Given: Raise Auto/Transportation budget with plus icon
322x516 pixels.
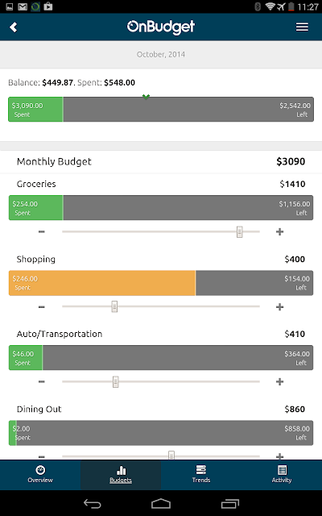Looking at the screenshot, I should tap(279, 381).
